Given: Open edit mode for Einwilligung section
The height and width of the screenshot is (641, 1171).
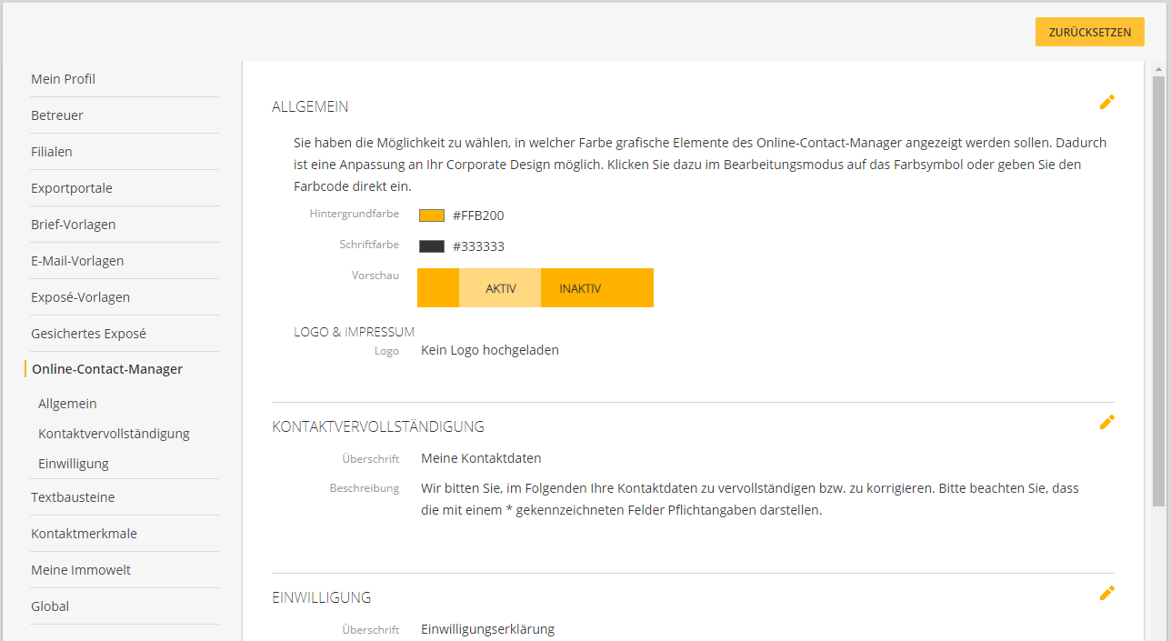Looking at the screenshot, I should coord(1106,593).
